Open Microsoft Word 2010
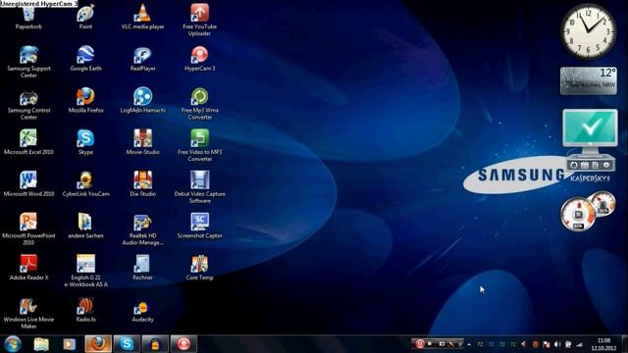The image size is (628, 353). (x=28, y=184)
